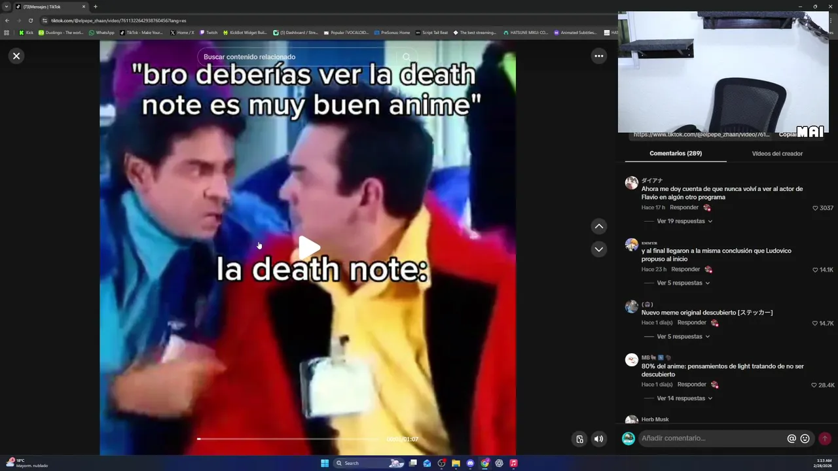Viewport: 838px width, 471px height.
Task: Open the three-dot more options menu
Action: [598, 56]
